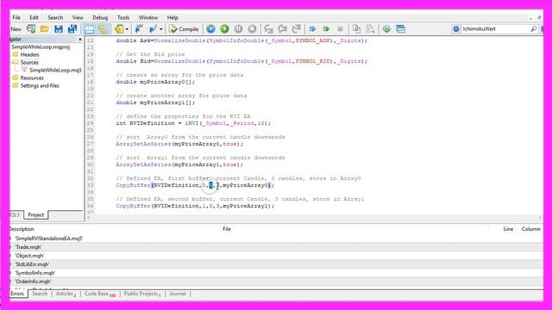Screen dimensions: 552x310
Task: Click the stop debugging icon
Action: pos(252,29)
